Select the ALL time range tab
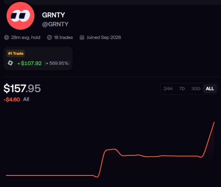221x187 pixels. click(x=210, y=89)
